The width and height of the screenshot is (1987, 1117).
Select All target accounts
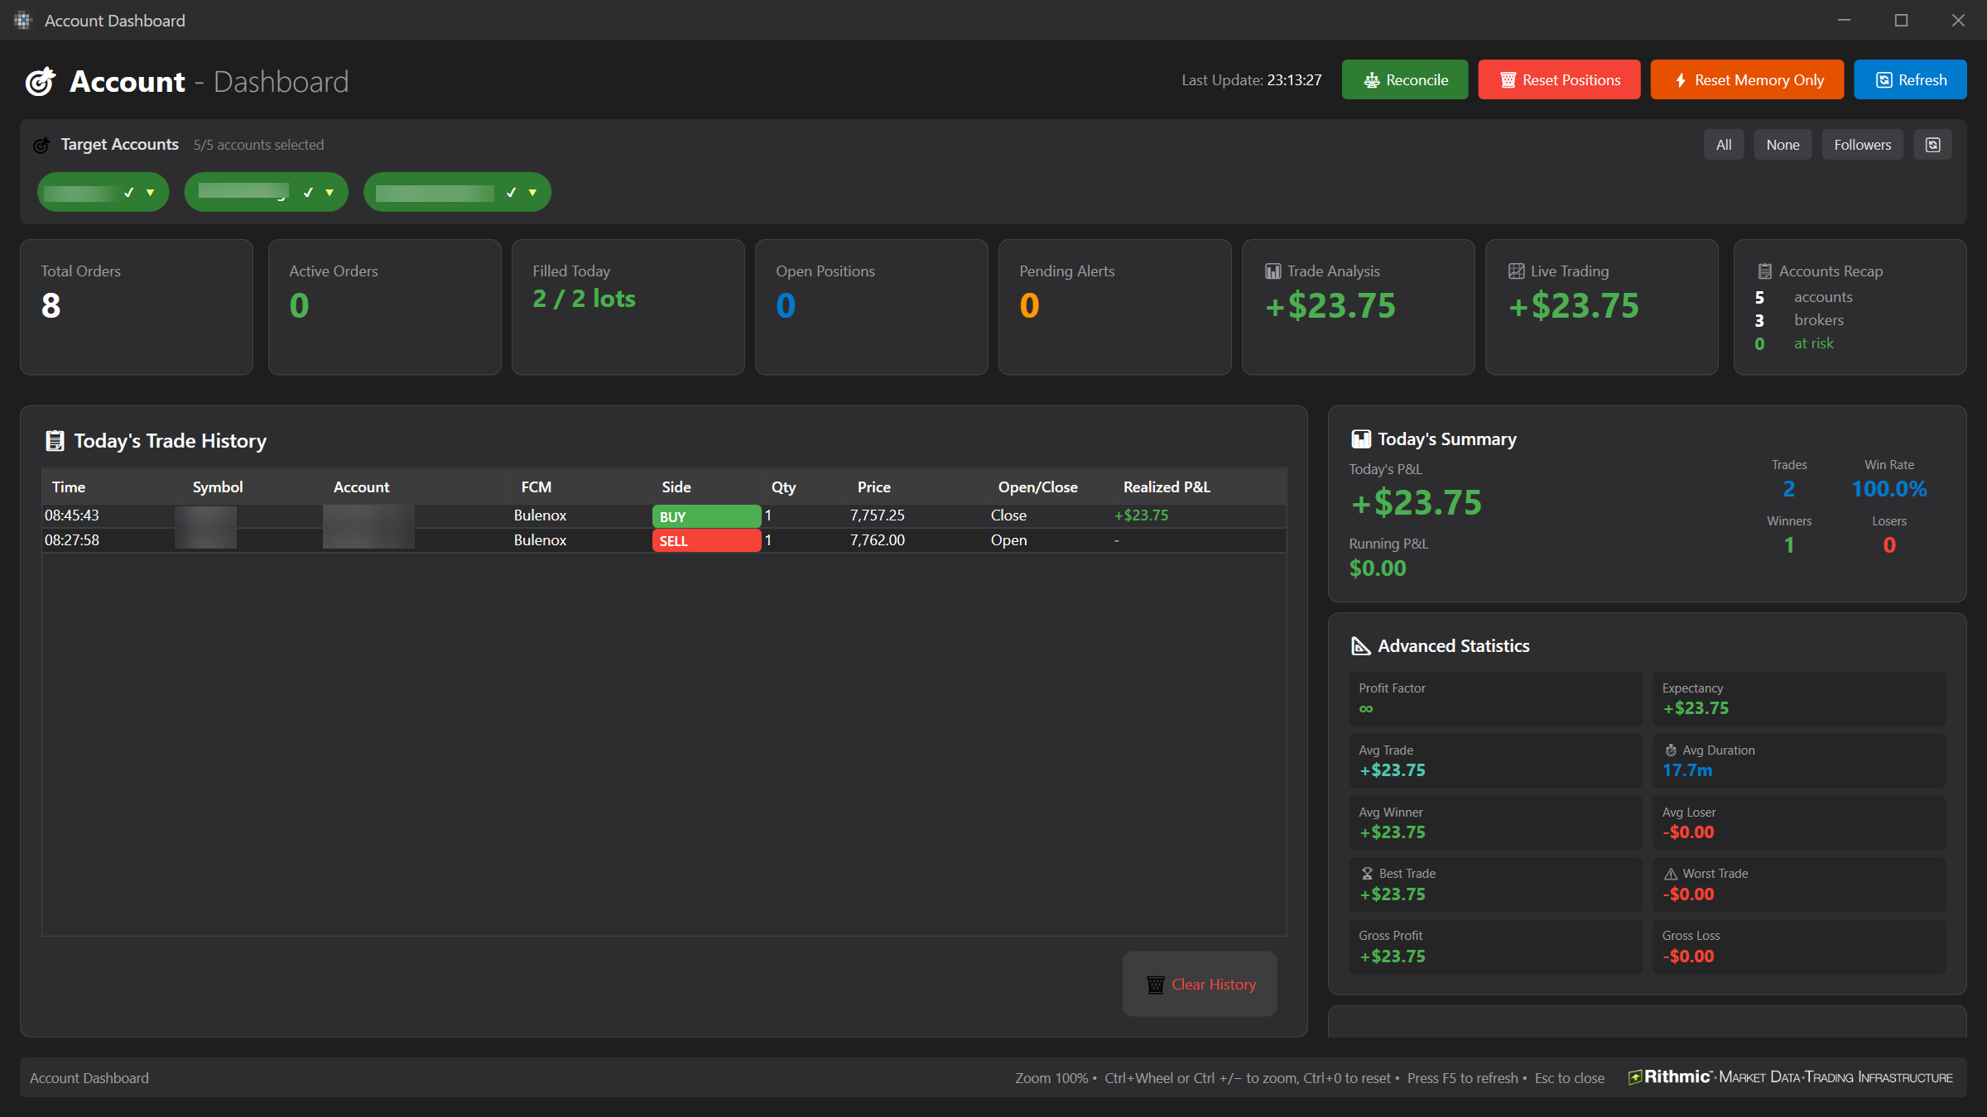(1724, 145)
